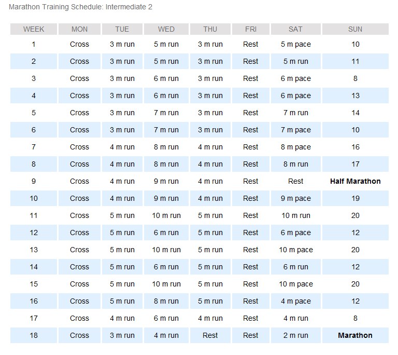Viewport: 398px width, 355px height.
Task: Click '7 m run' in week 5's Saturday
Action: pos(296,113)
